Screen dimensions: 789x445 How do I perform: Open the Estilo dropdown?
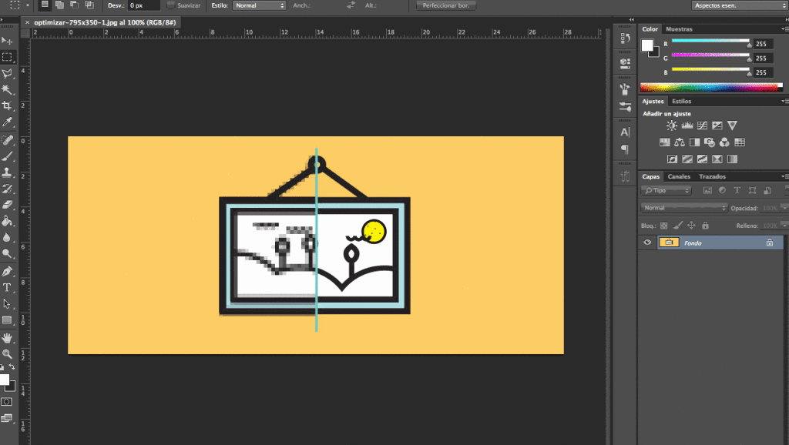pos(260,5)
